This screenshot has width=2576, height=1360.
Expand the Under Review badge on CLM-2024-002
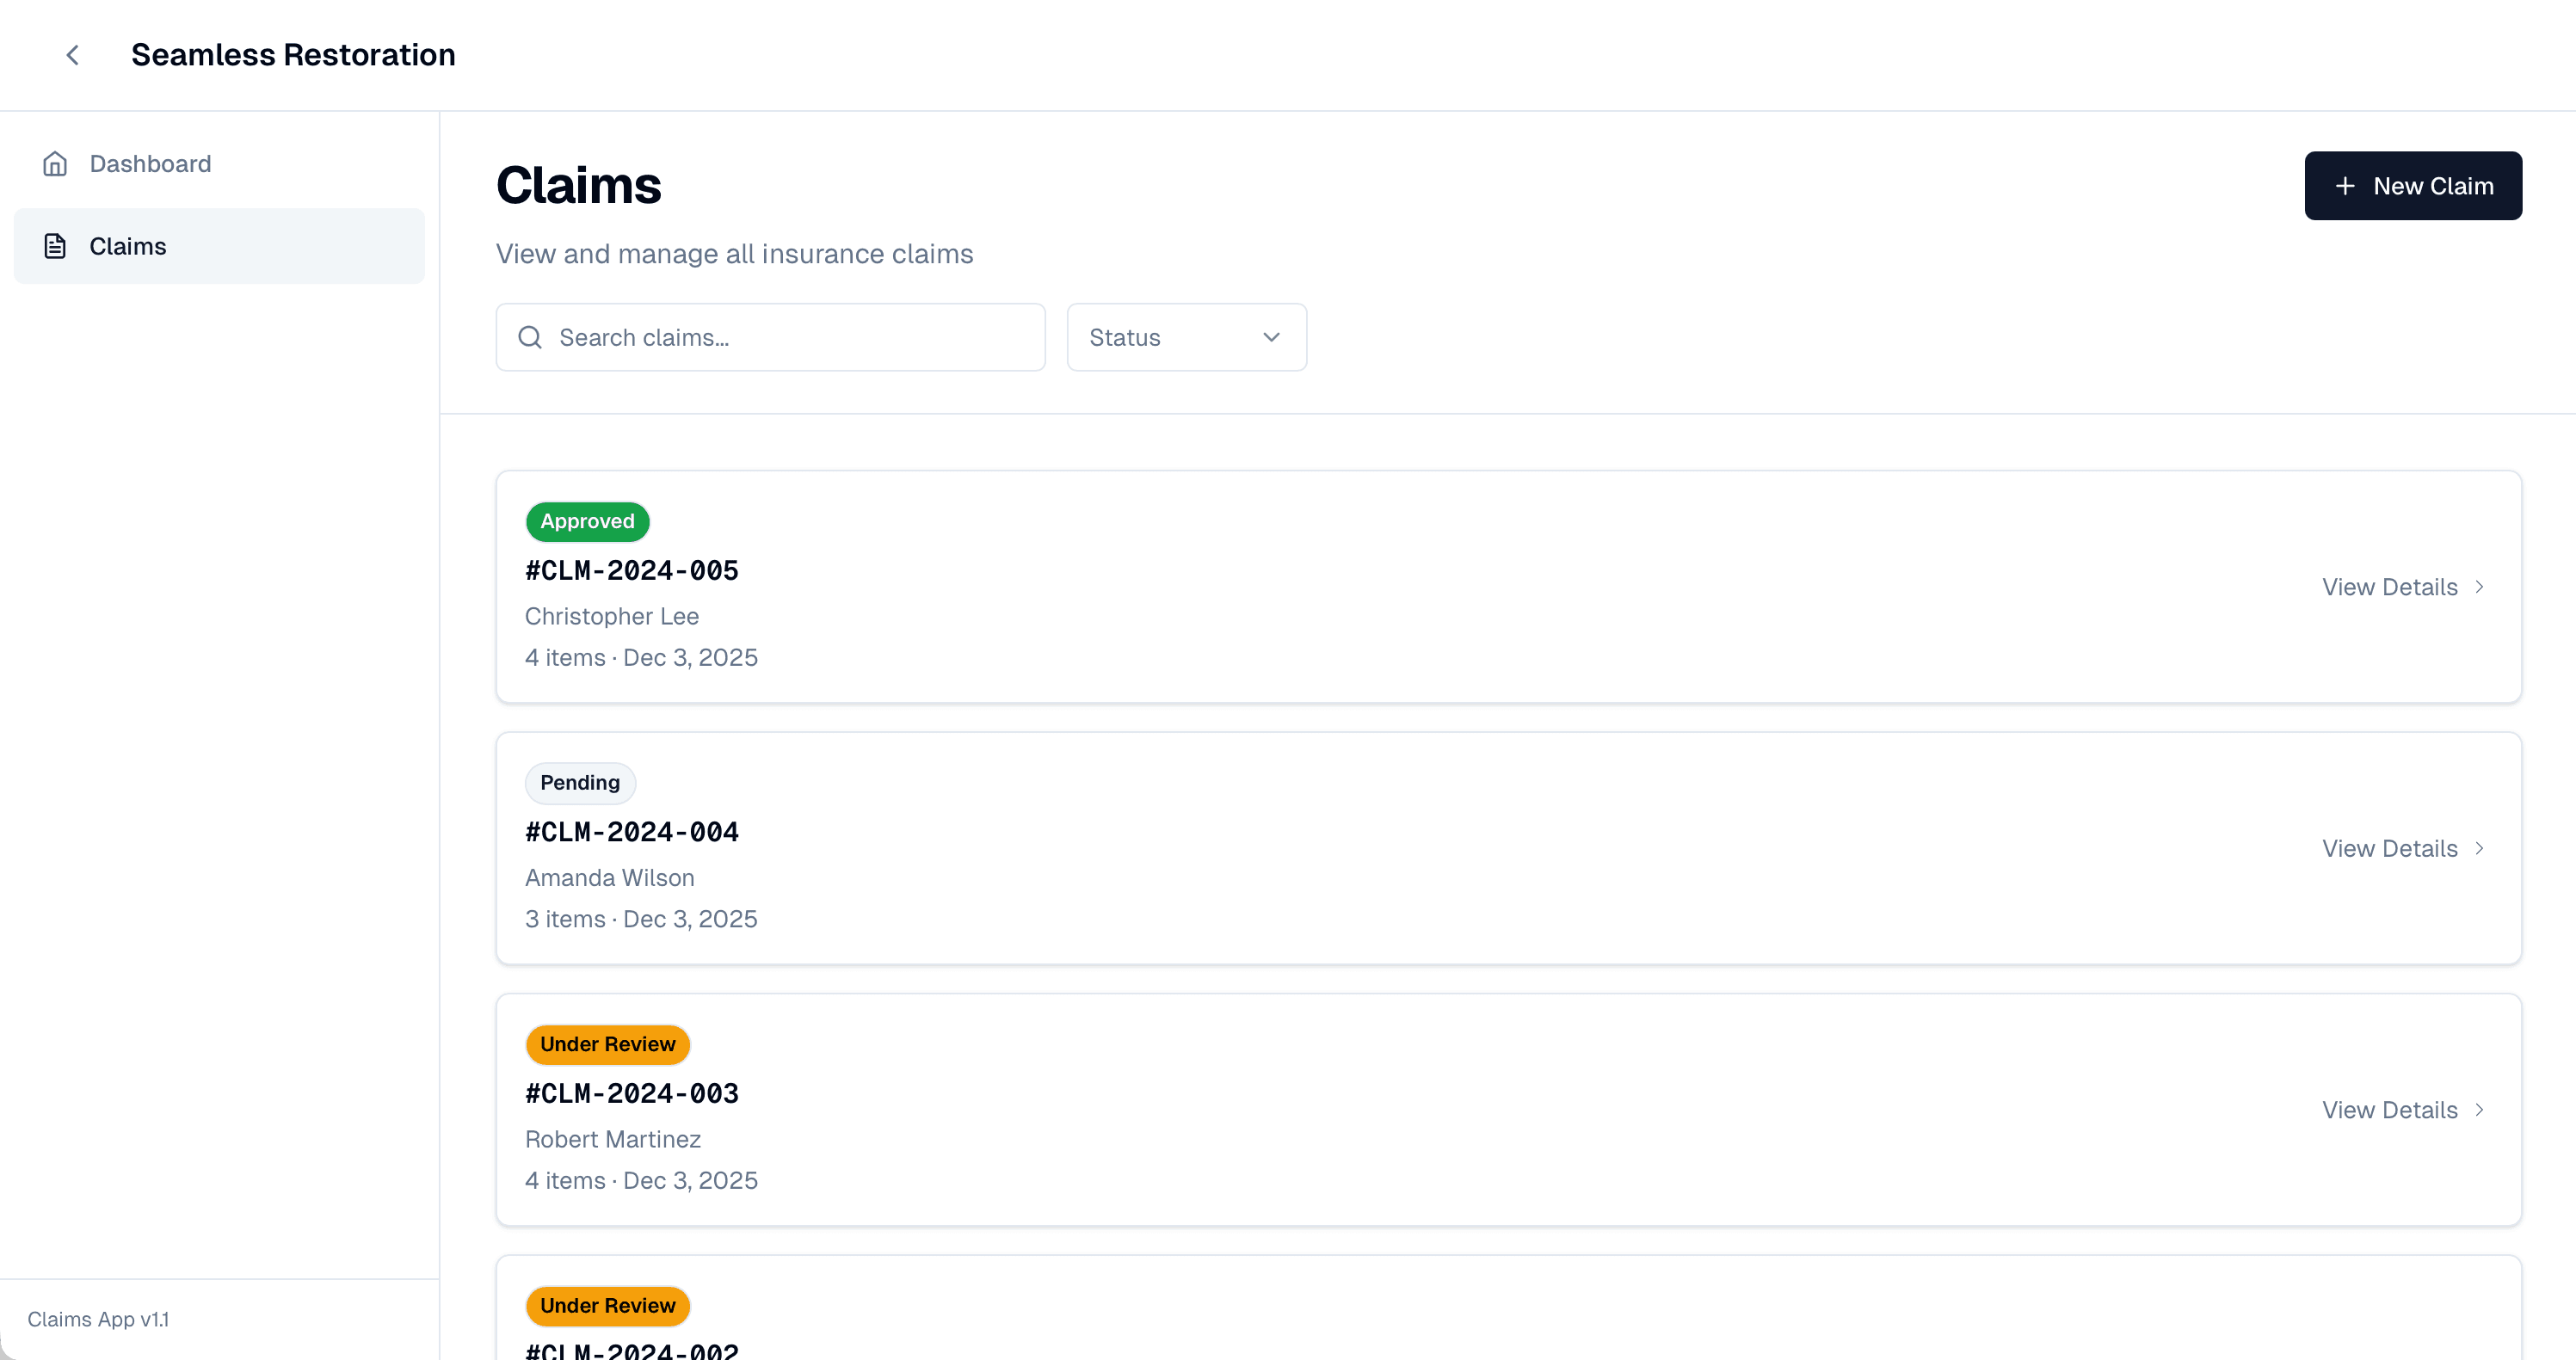[x=607, y=1306]
